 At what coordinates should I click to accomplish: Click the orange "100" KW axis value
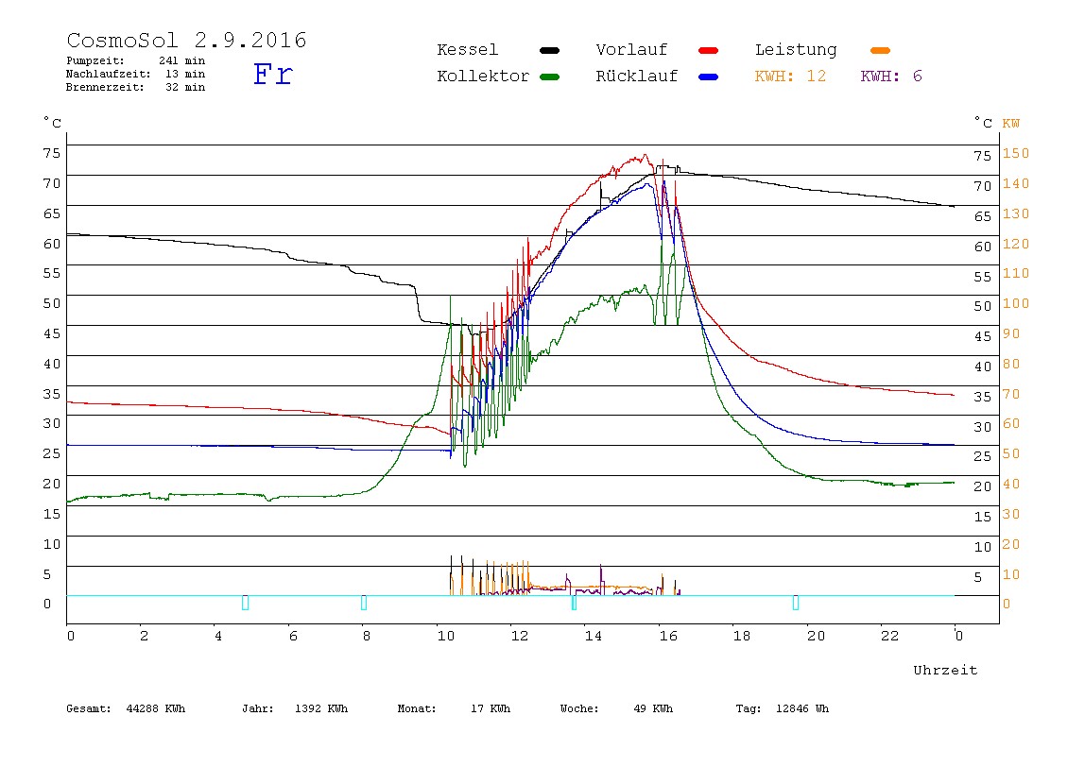tap(1016, 303)
